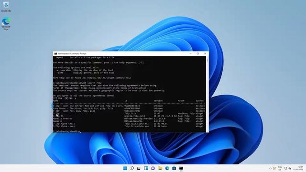Click the Command Prompt vertical scrollbar
Screen dimensions: 306x172
[207, 94]
